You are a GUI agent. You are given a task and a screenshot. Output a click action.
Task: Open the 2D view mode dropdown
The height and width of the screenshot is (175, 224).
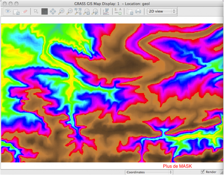[x=162, y=11]
